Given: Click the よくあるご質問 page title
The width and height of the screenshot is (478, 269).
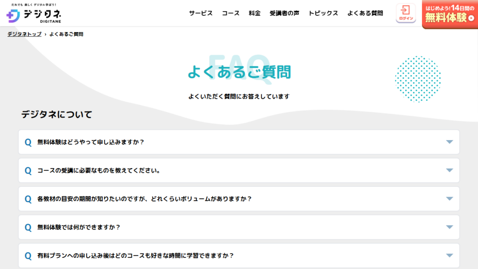Looking at the screenshot, I should (x=239, y=72).
